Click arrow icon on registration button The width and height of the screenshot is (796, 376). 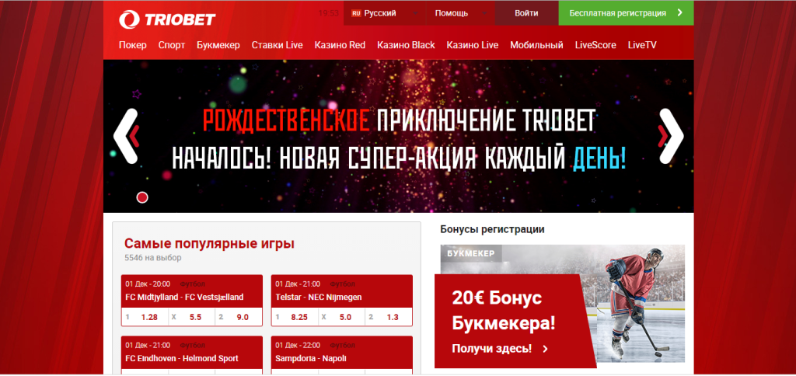click(x=679, y=13)
